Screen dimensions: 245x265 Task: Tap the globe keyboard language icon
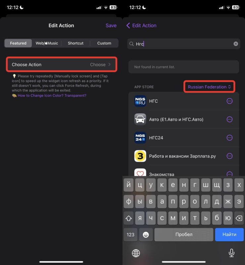tap(136, 253)
